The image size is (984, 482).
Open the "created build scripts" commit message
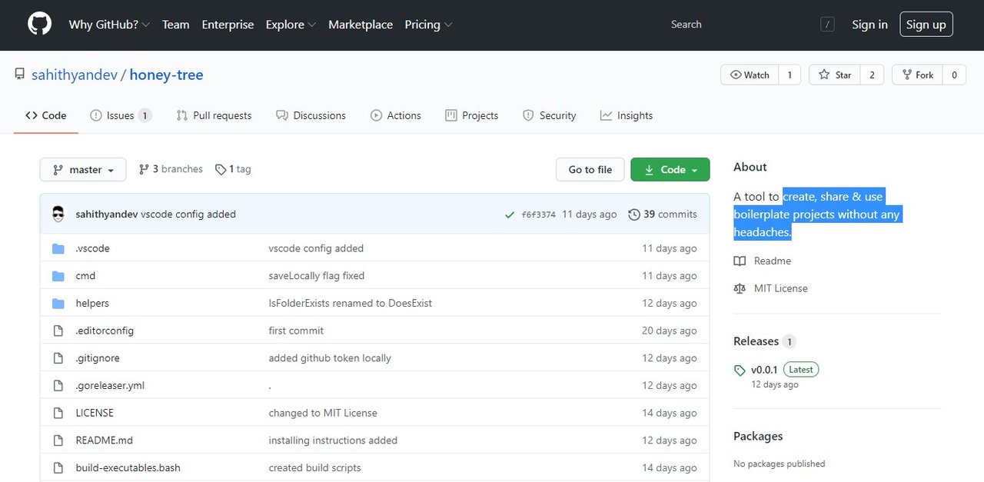click(314, 468)
